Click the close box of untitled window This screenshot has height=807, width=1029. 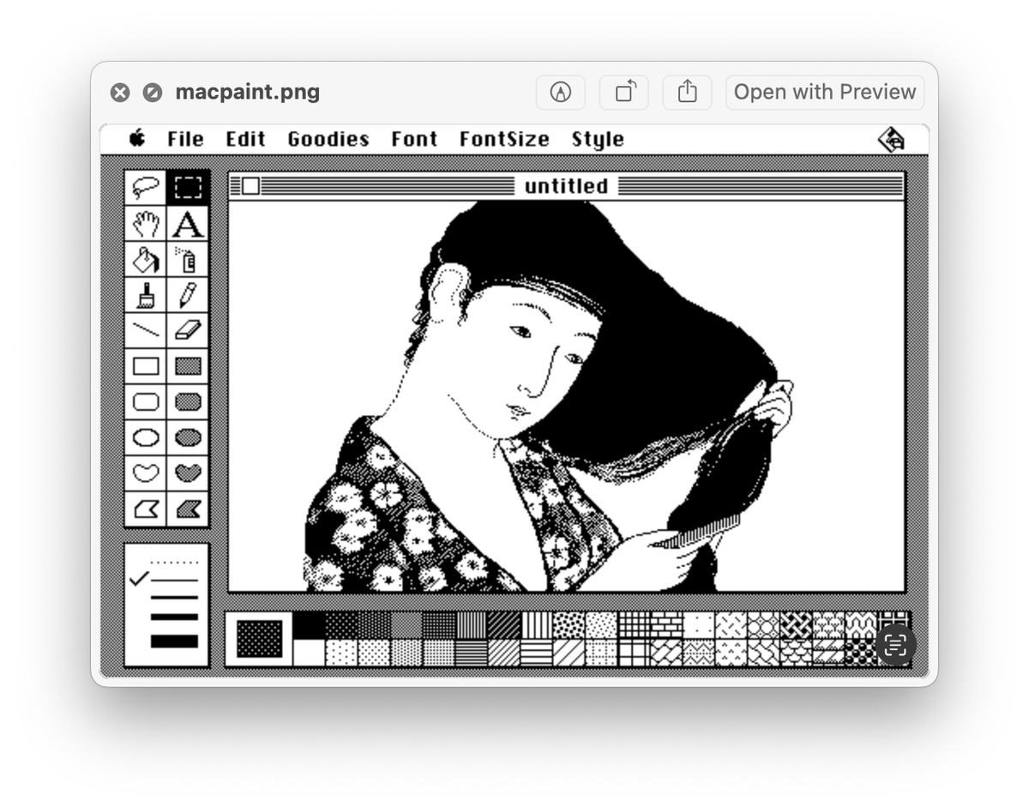coord(250,186)
